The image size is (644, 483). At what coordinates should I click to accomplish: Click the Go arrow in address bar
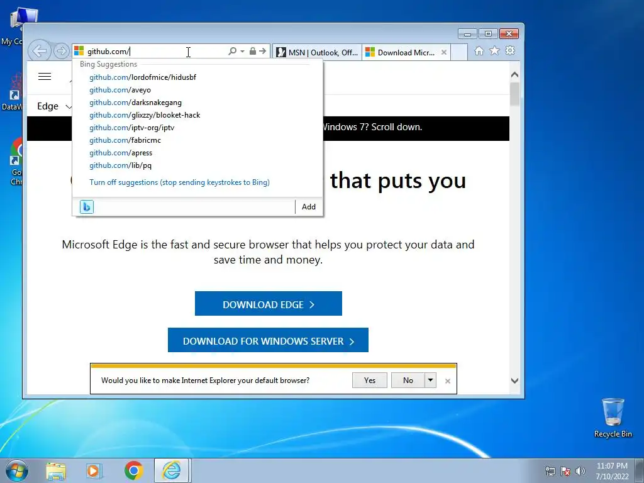262,52
